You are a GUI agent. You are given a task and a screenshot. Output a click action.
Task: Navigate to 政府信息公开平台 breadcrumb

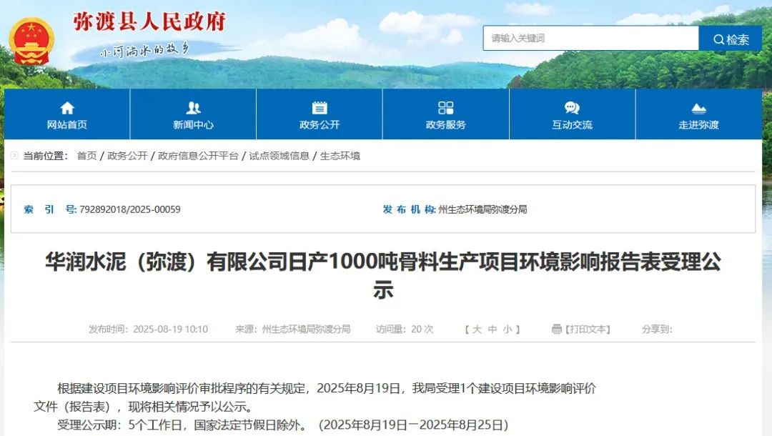[198, 156]
